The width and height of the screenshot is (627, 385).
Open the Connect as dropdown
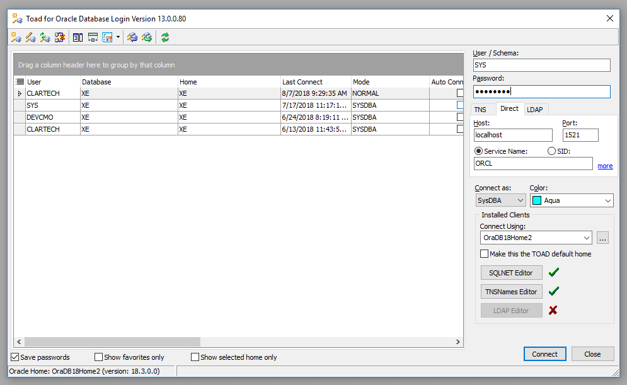tap(500, 200)
